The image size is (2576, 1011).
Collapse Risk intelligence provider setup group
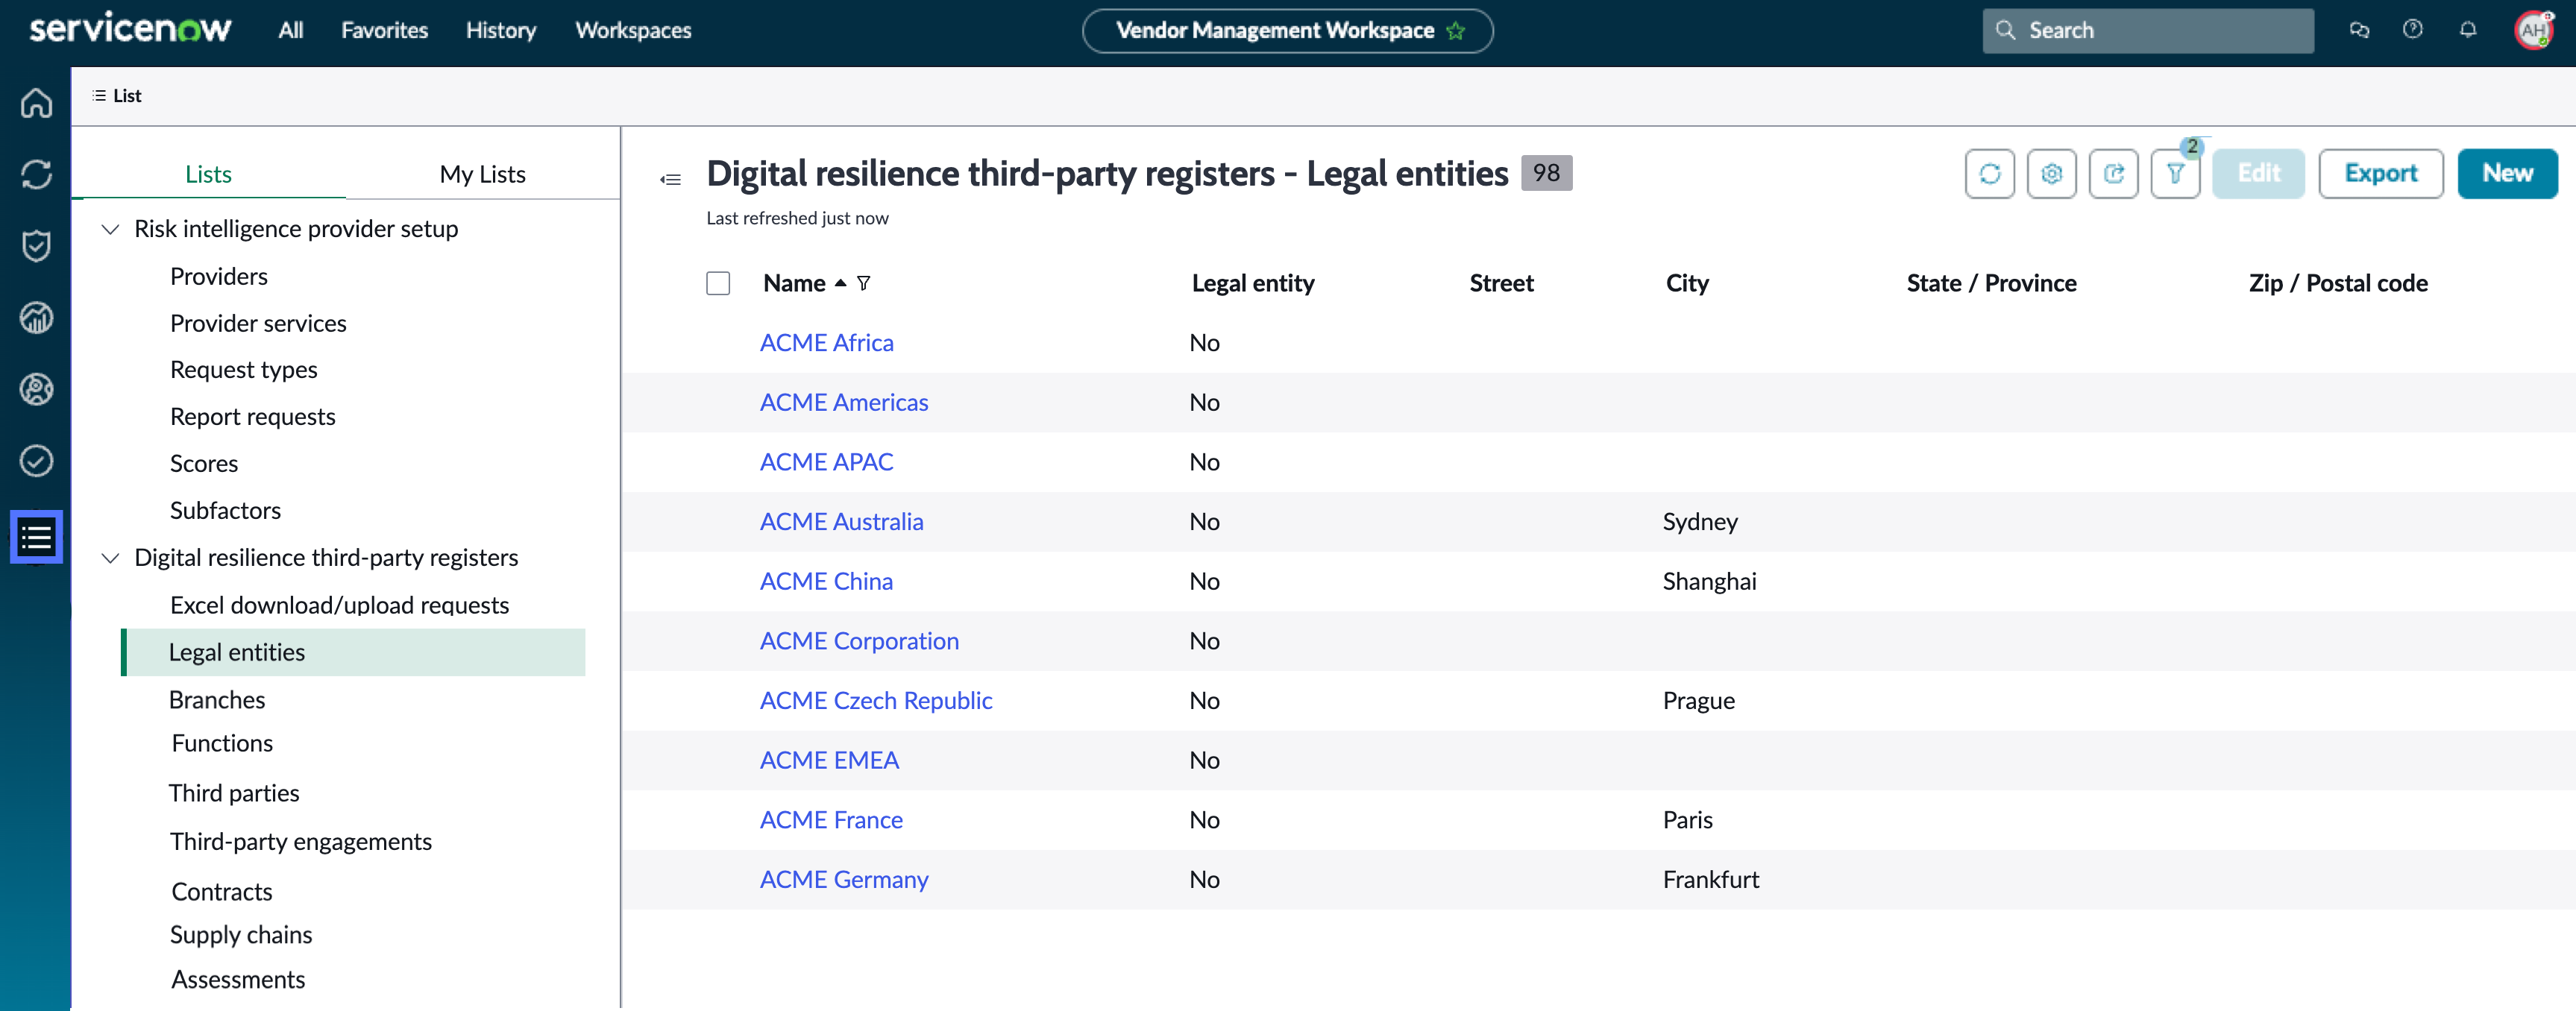(x=111, y=229)
